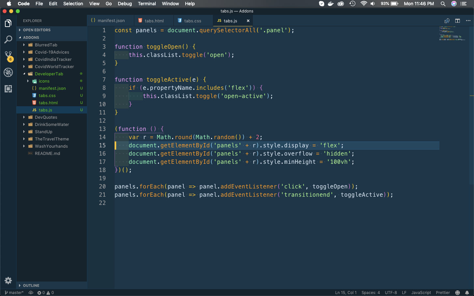Click Ln 15, Col 1 in status bar
Image resolution: width=474 pixels, height=296 pixels.
click(346, 293)
